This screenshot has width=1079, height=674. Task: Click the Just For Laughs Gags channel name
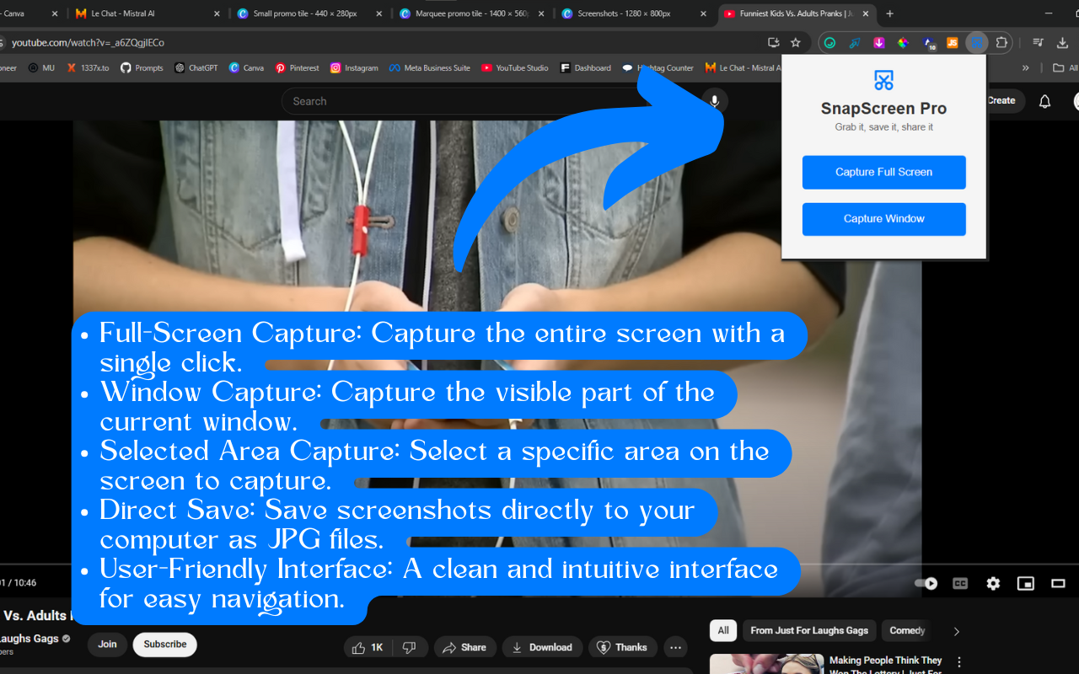pos(30,639)
